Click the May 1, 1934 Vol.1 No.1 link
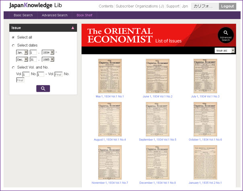Image resolution: width=243 pixels, height=191 pixels. point(110,97)
